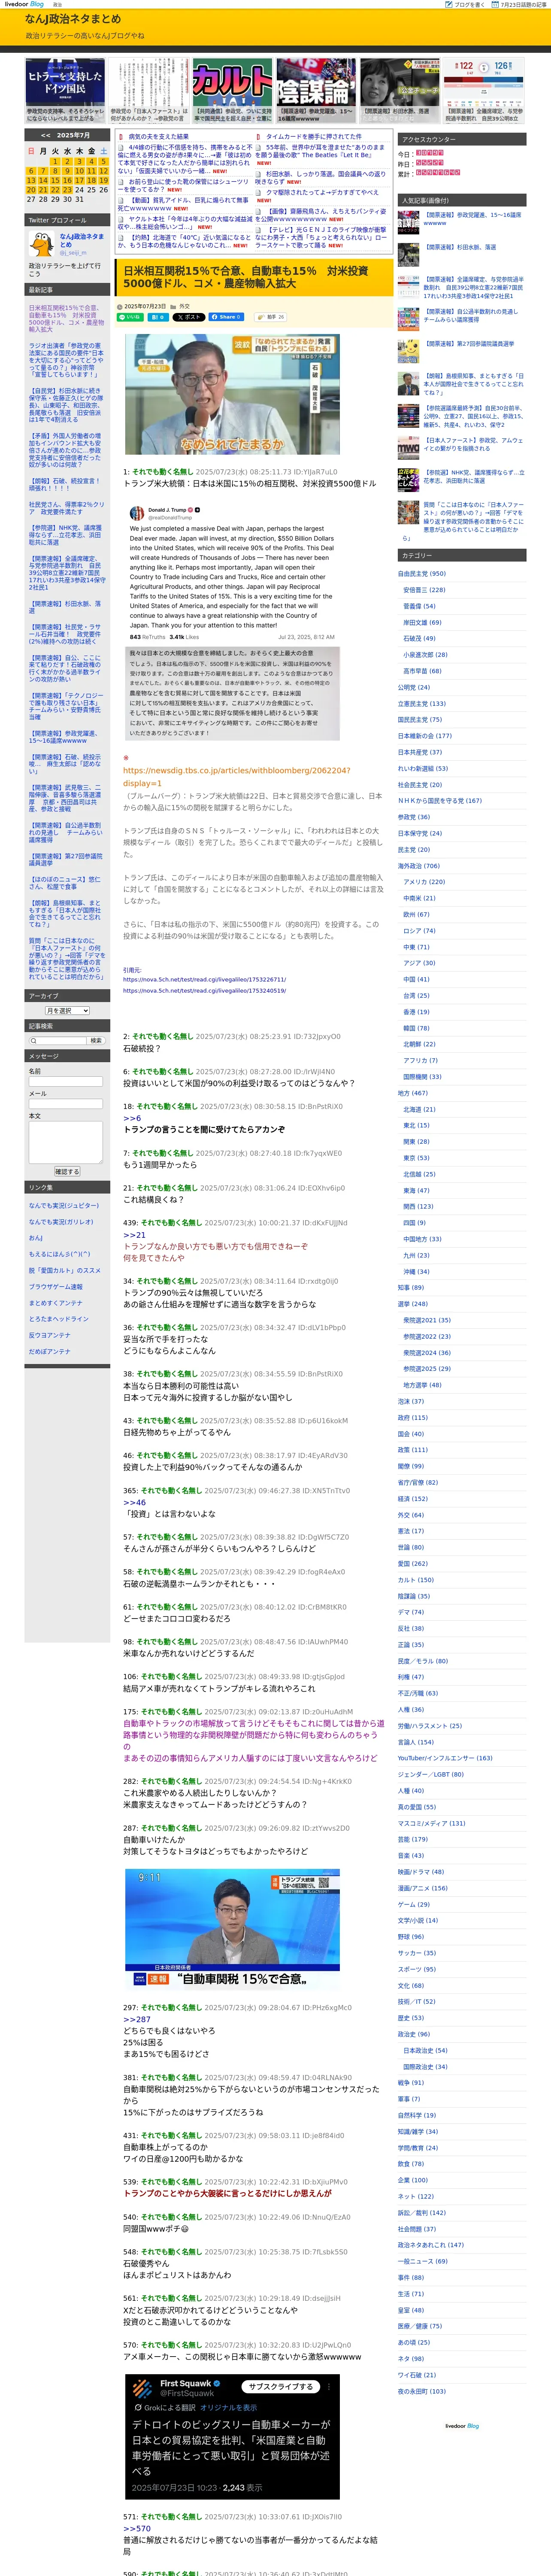Image resolution: width=551 pixels, height=2576 pixels.
Task: Open link 'だめぽアンテナ'
Action: [x=50, y=1351]
